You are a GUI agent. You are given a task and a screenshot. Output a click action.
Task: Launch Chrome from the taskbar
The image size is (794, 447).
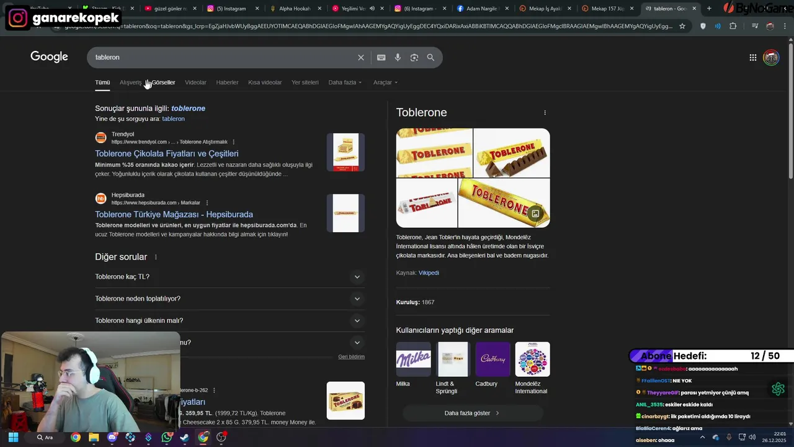click(x=76, y=437)
